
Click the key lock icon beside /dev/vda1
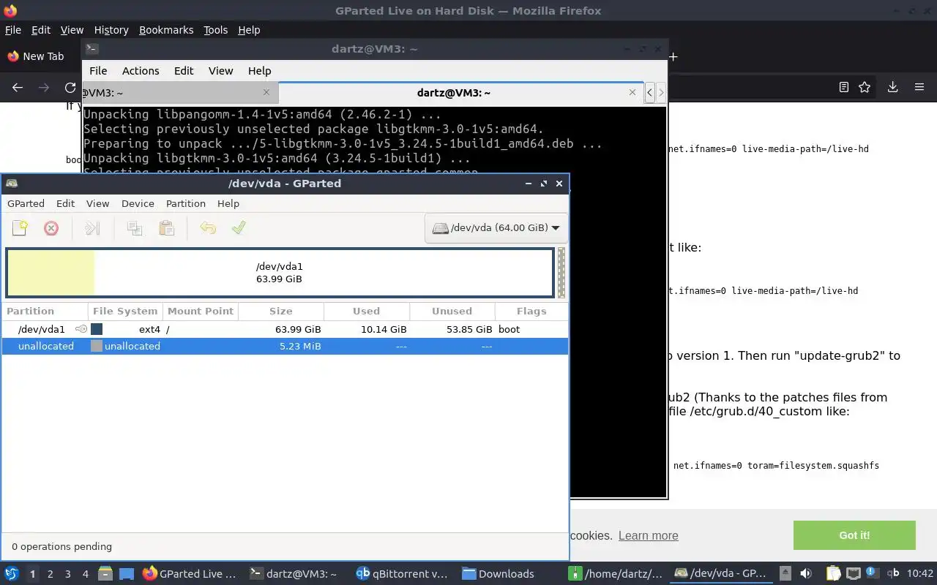81,329
